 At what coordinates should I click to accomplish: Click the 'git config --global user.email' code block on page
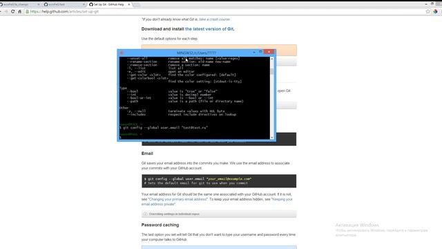tap(219, 181)
